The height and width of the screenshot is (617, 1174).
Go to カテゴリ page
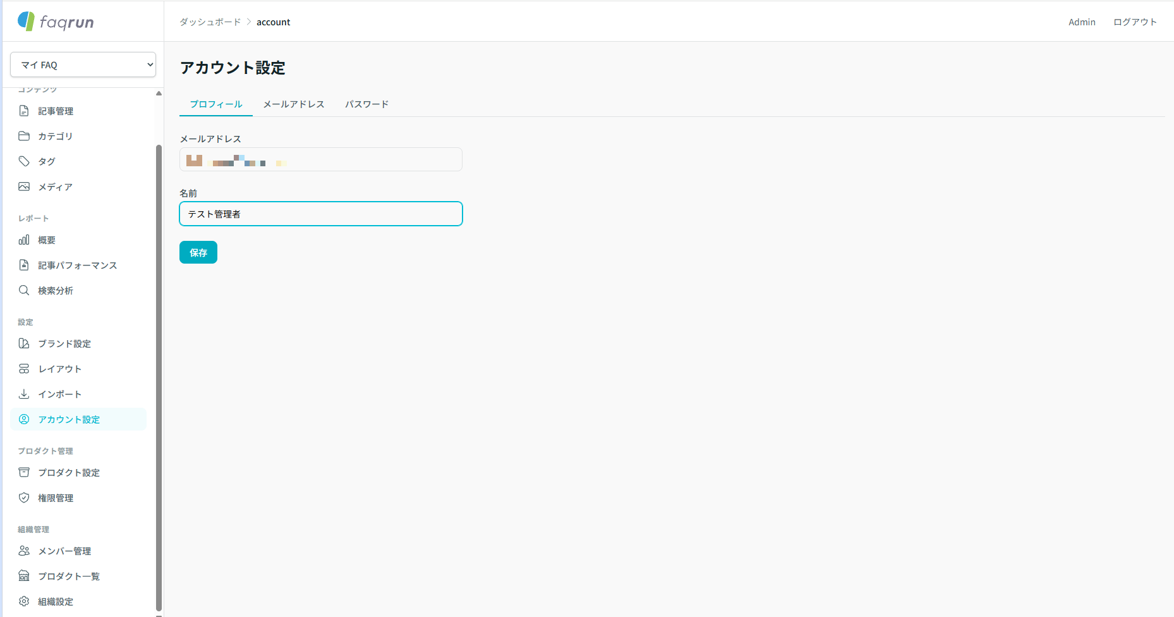(78, 136)
